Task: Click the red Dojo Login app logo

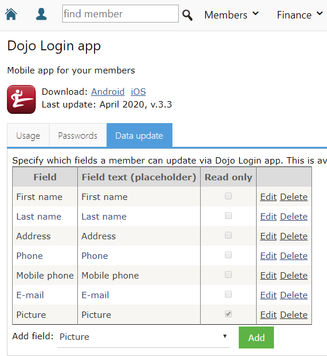Action: (x=21, y=99)
